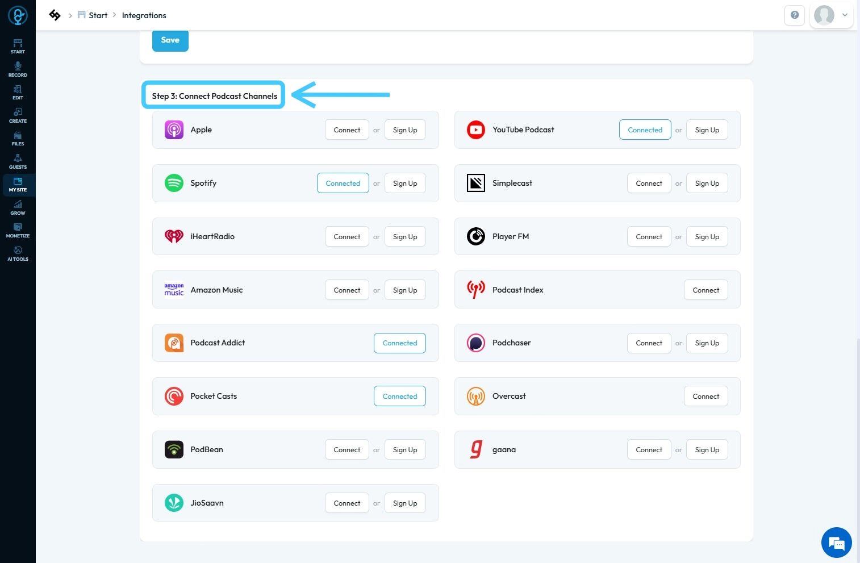Connect Amazon Music channel

[347, 290]
